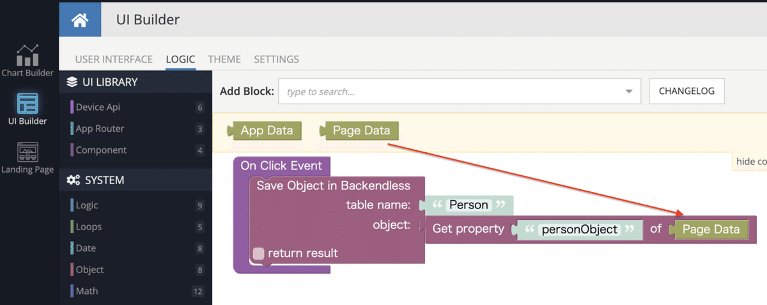Screen dimensions: 767x305
Task: Switch to the THEME tab
Action: [x=224, y=59]
